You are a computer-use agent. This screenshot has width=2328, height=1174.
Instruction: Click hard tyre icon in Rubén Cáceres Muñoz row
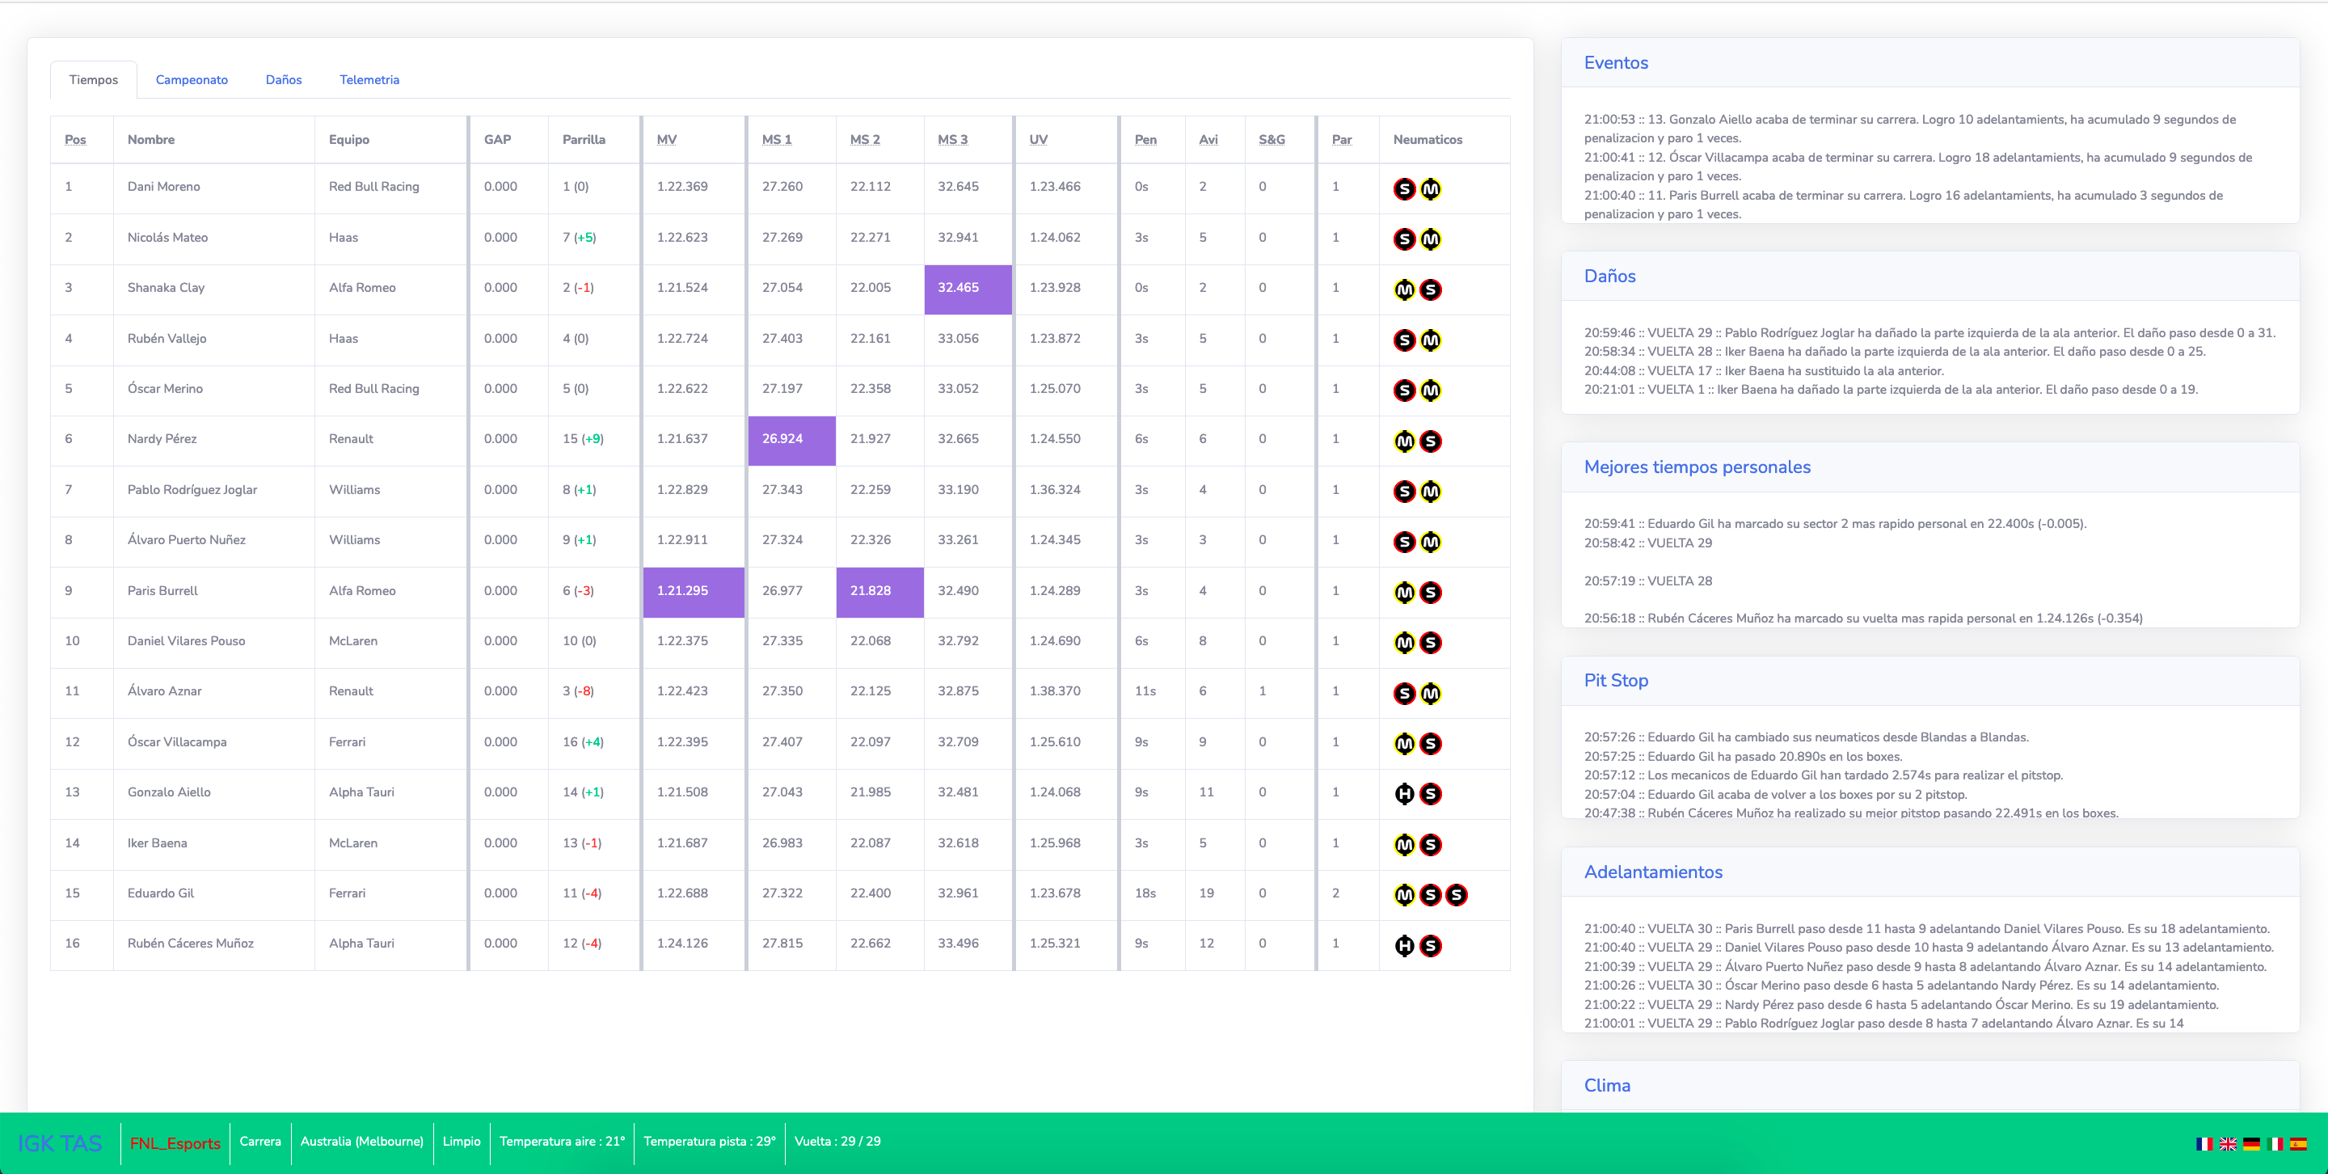coord(1404,945)
